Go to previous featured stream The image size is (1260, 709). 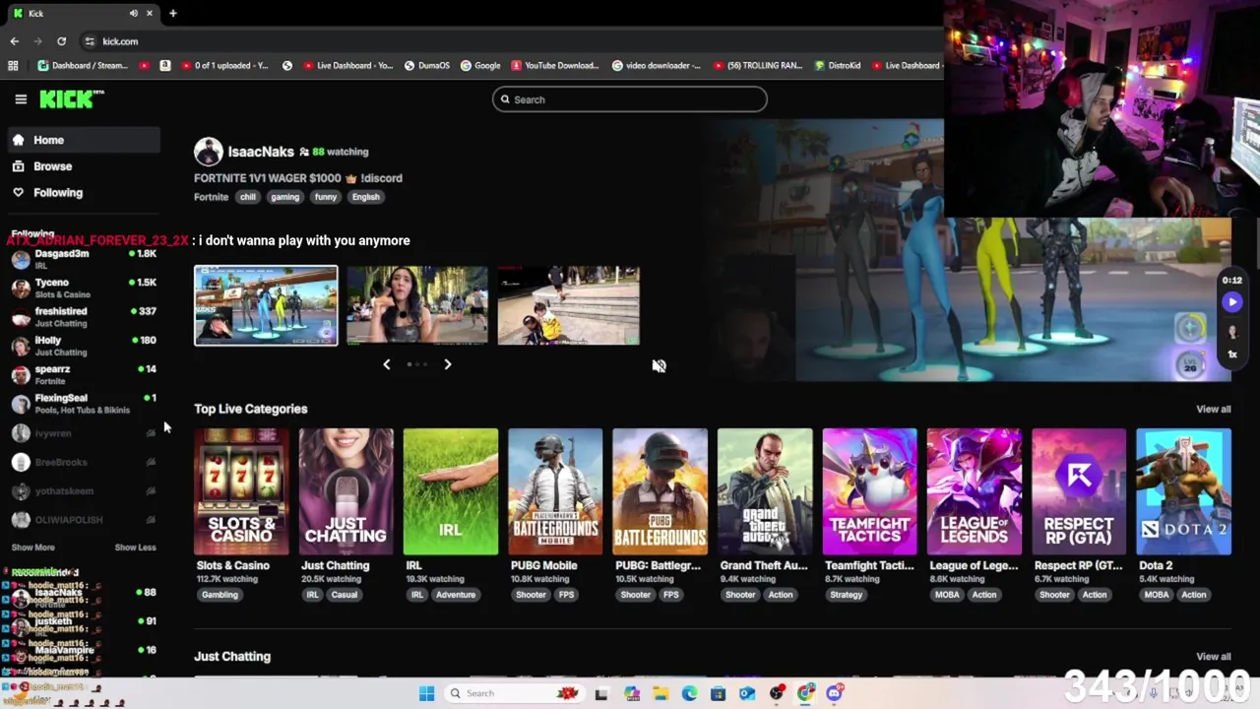point(386,364)
